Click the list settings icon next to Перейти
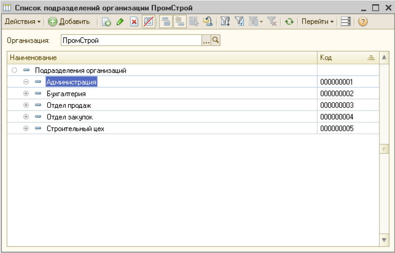Image resolution: width=395 pixels, height=253 pixels. pyautogui.click(x=345, y=22)
